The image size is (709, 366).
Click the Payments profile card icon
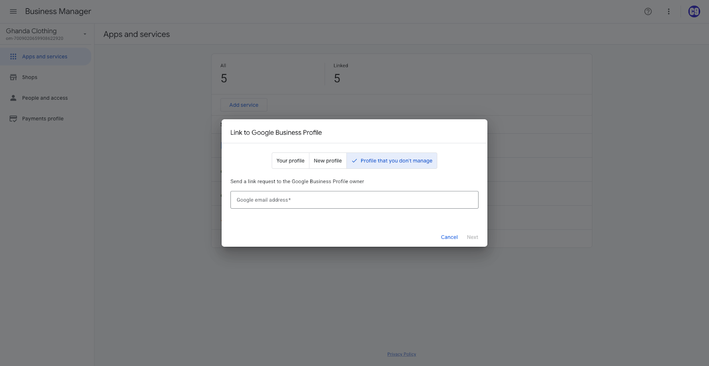point(13,119)
